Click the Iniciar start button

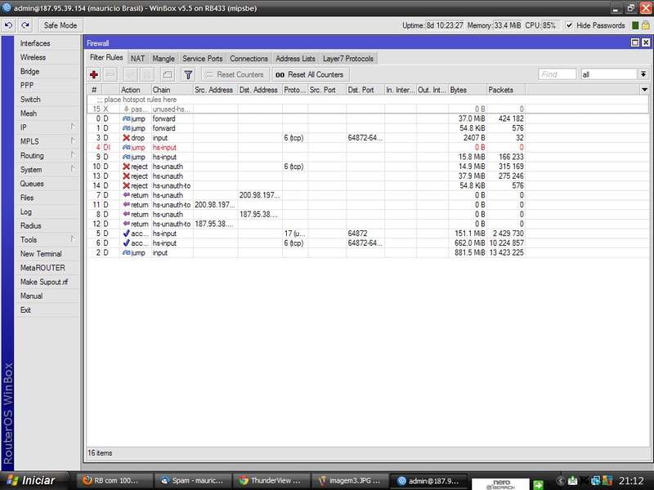pyautogui.click(x=34, y=480)
